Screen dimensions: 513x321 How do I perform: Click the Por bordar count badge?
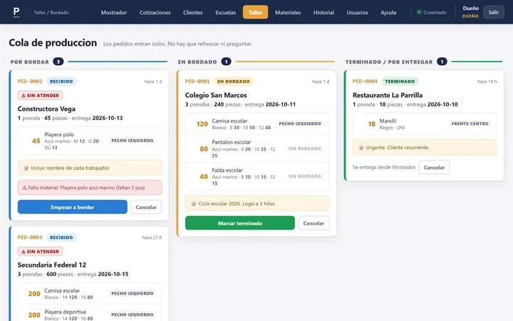click(x=58, y=61)
